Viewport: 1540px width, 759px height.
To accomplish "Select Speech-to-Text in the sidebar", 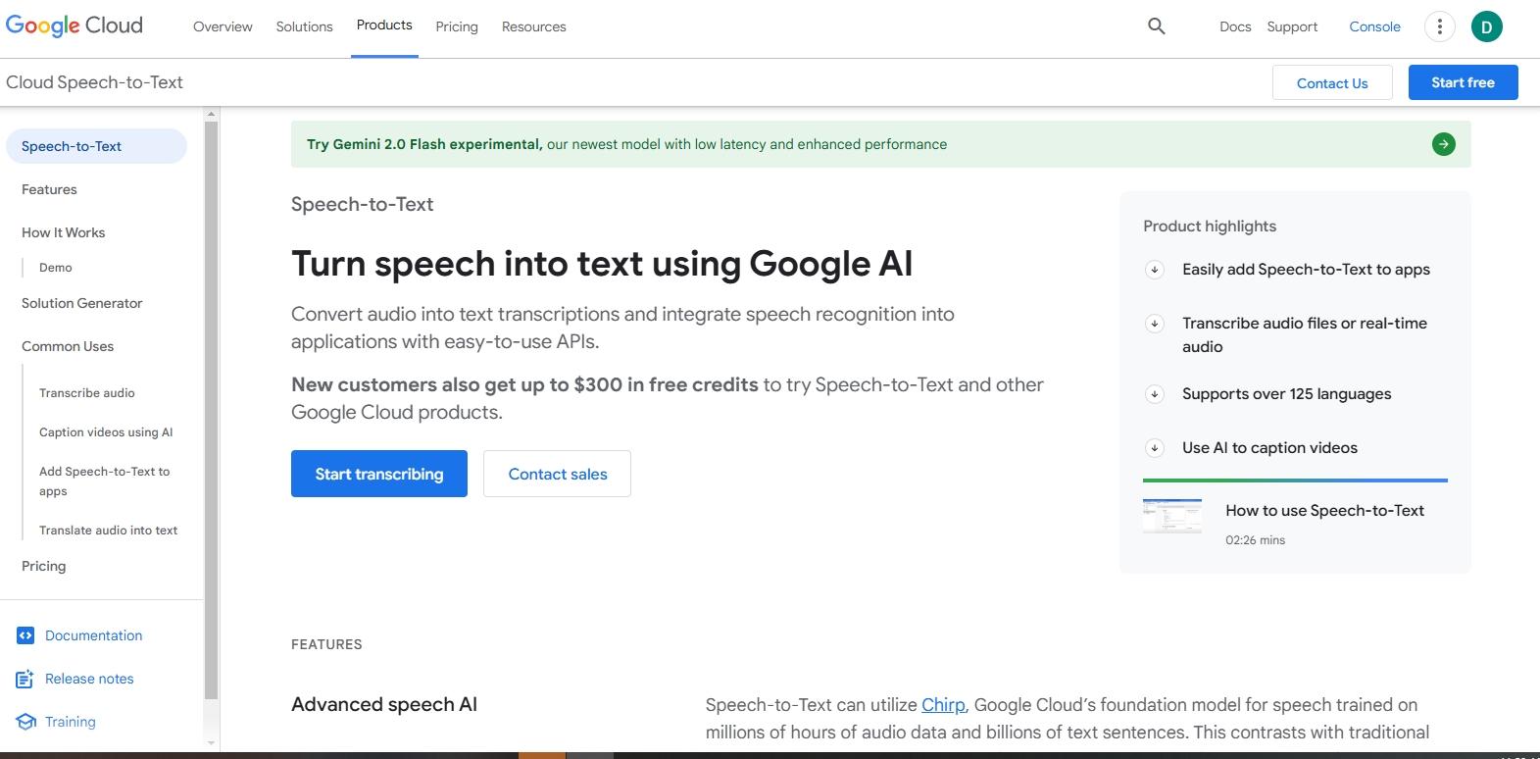I will coord(96,146).
